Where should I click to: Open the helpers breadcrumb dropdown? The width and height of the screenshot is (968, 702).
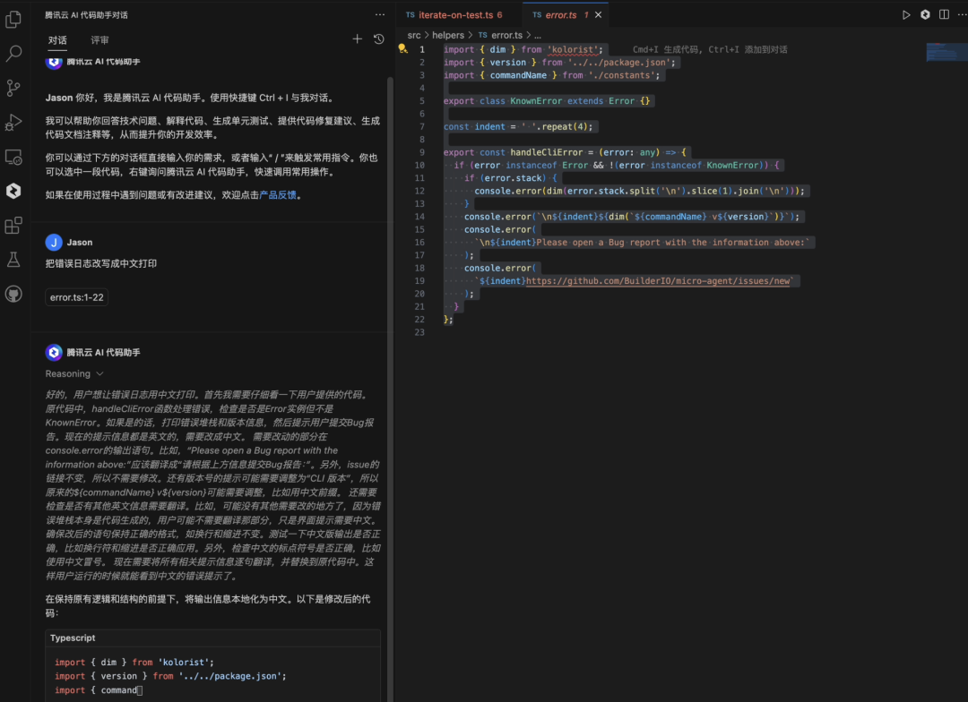coord(447,35)
